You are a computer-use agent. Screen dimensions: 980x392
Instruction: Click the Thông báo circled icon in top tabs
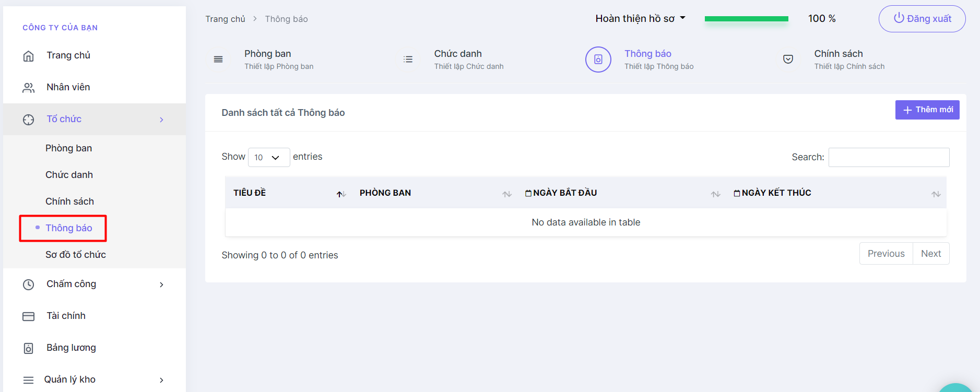click(x=598, y=60)
